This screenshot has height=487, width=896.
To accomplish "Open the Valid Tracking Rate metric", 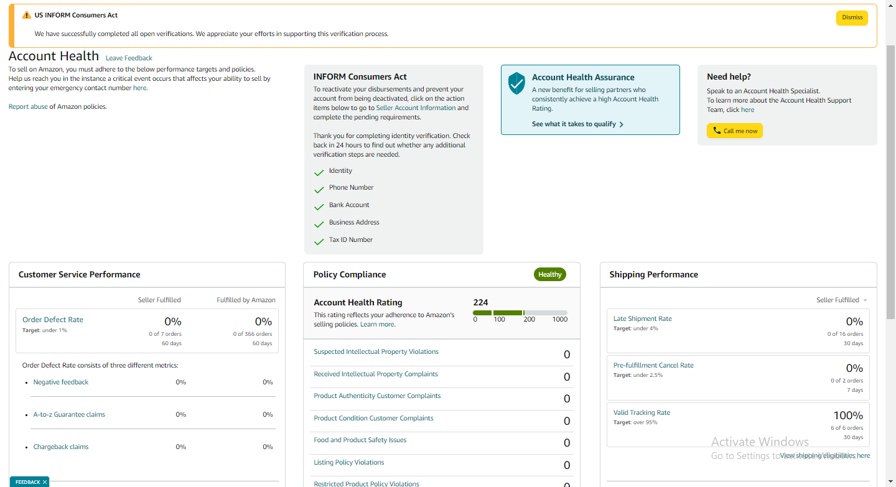I will [x=642, y=412].
